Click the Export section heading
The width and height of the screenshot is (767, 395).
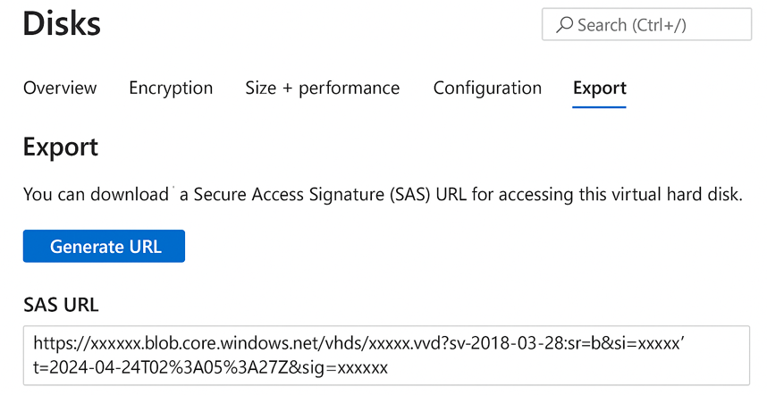click(x=60, y=147)
